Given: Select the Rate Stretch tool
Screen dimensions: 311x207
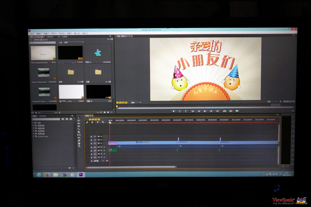Looking at the screenshot, I should 79,129.
